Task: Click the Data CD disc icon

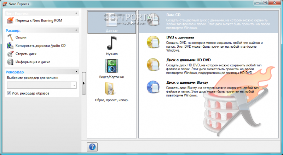Action: [x=153, y=19]
